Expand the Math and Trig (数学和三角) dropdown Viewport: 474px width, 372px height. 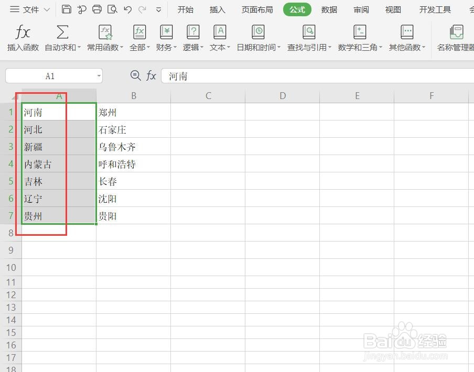click(x=360, y=37)
